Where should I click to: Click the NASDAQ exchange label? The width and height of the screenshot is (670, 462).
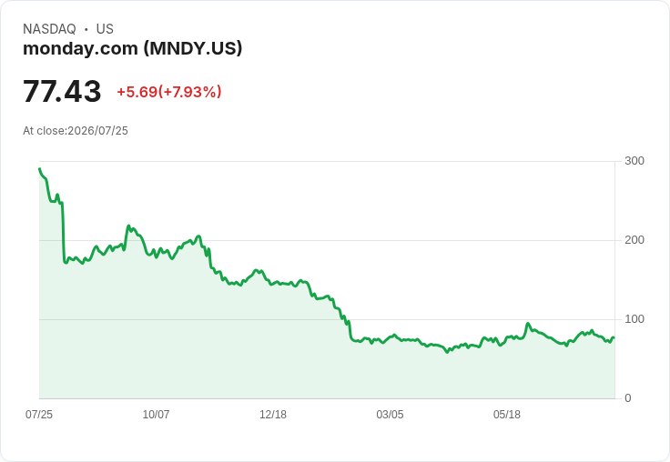pos(49,29)
